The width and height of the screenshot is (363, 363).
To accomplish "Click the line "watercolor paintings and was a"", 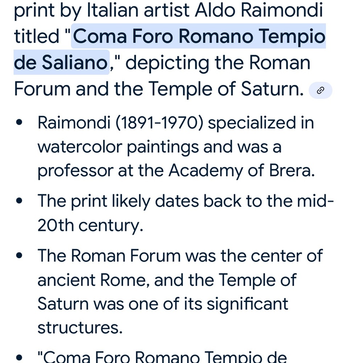I will coord(159,147).
